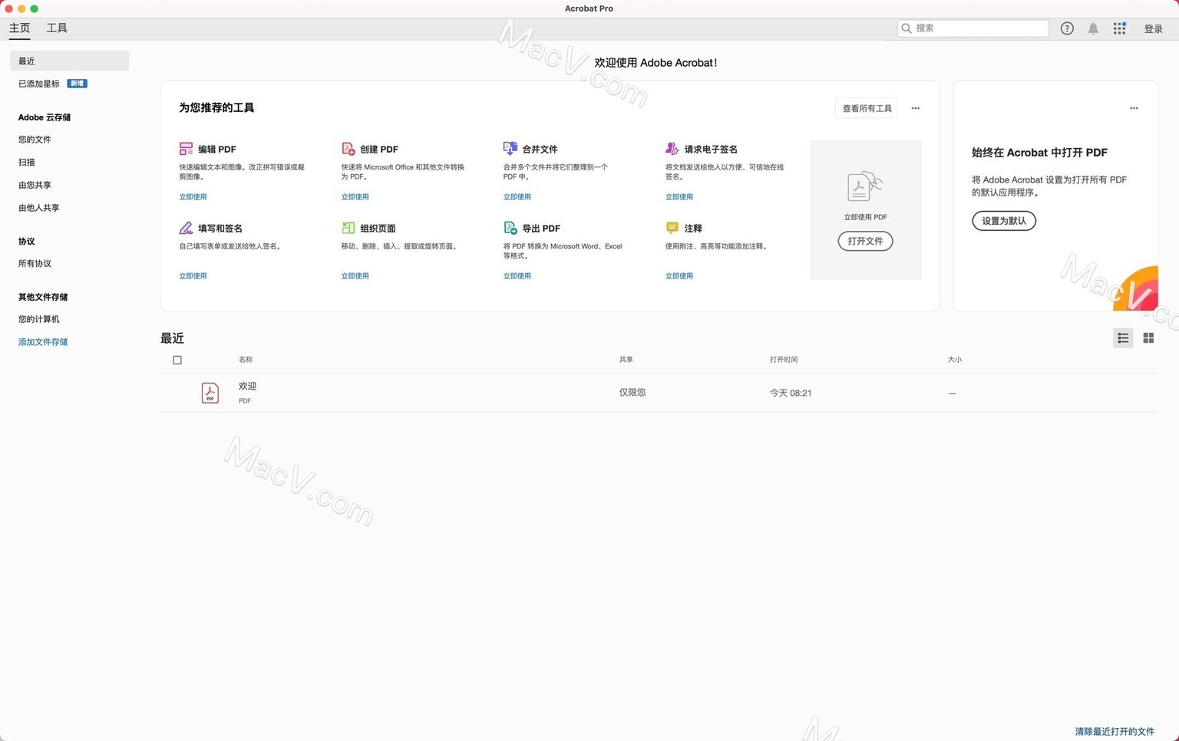Viewport: 1179px width, 741px height.
Task: Sort by the 名称 column header
Action: (x=246, y=360)
